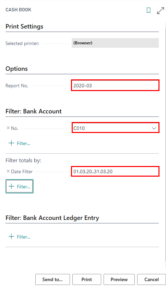Expand the Cash Book dialog to full size
This screenshot has height=288, width=166.
point(161,10)
